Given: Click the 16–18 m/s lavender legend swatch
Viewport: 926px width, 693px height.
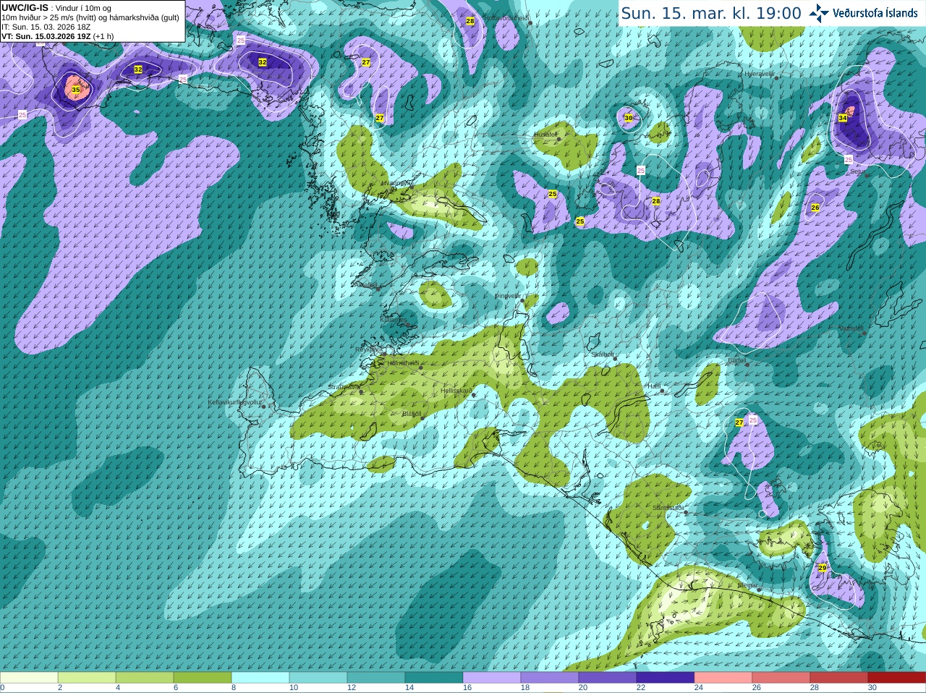Looking at the screenshot, I should coord(492,678).
